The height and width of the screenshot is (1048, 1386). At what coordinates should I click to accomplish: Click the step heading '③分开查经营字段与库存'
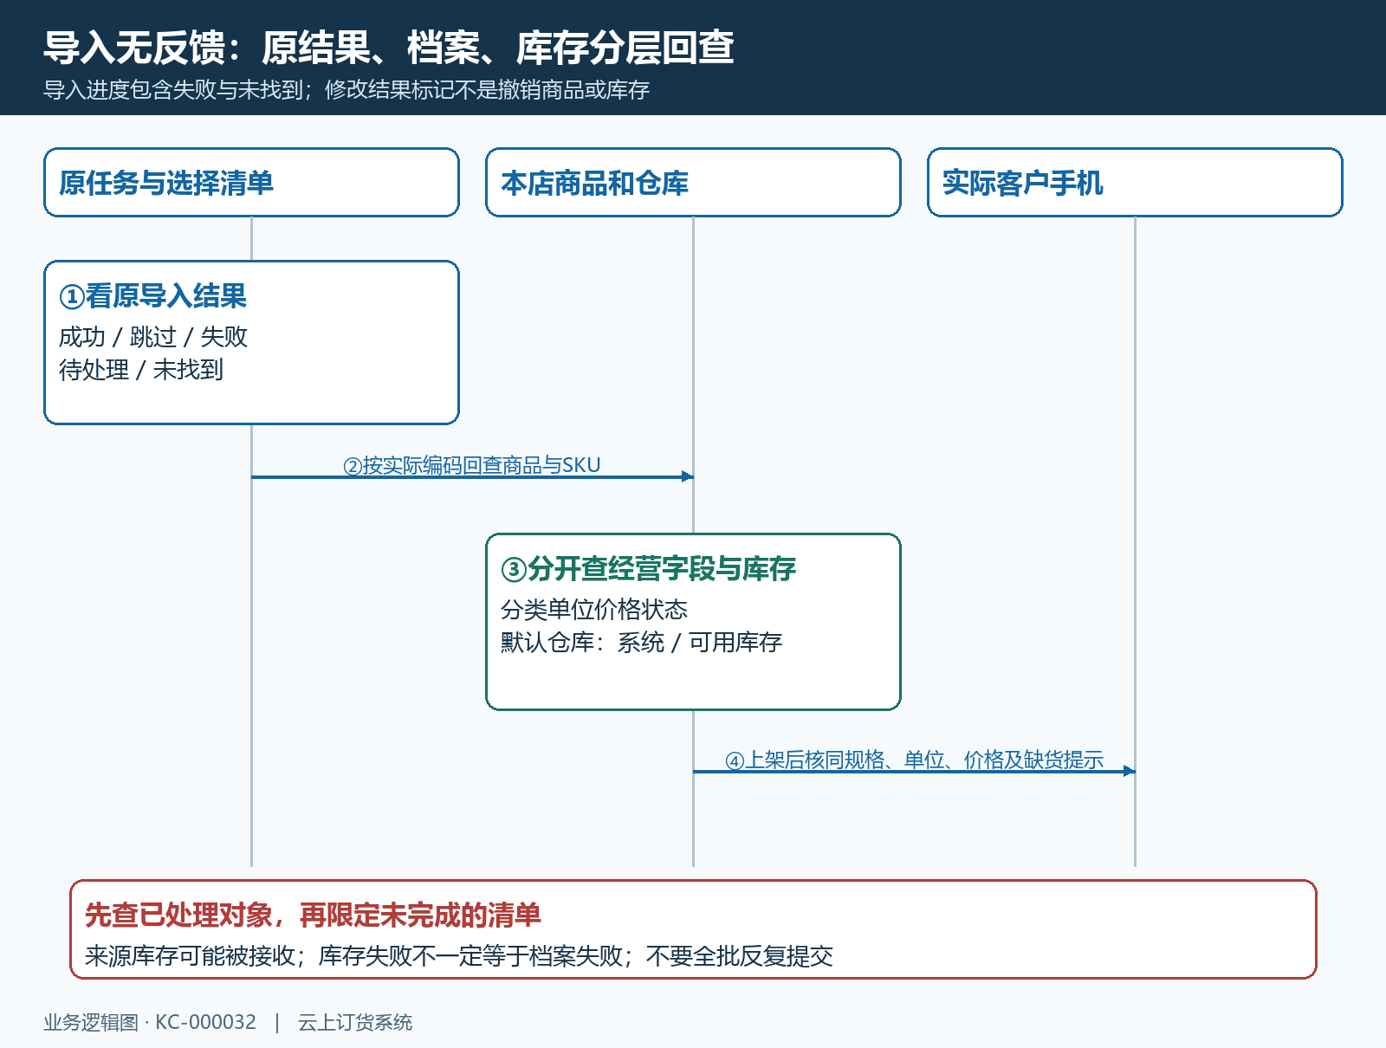pos(648,569)
